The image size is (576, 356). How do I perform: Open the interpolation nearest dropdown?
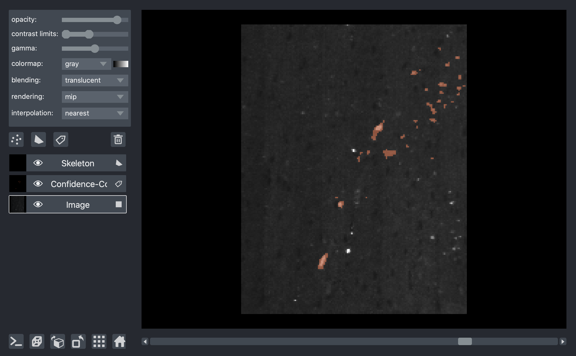click(95, 113)
